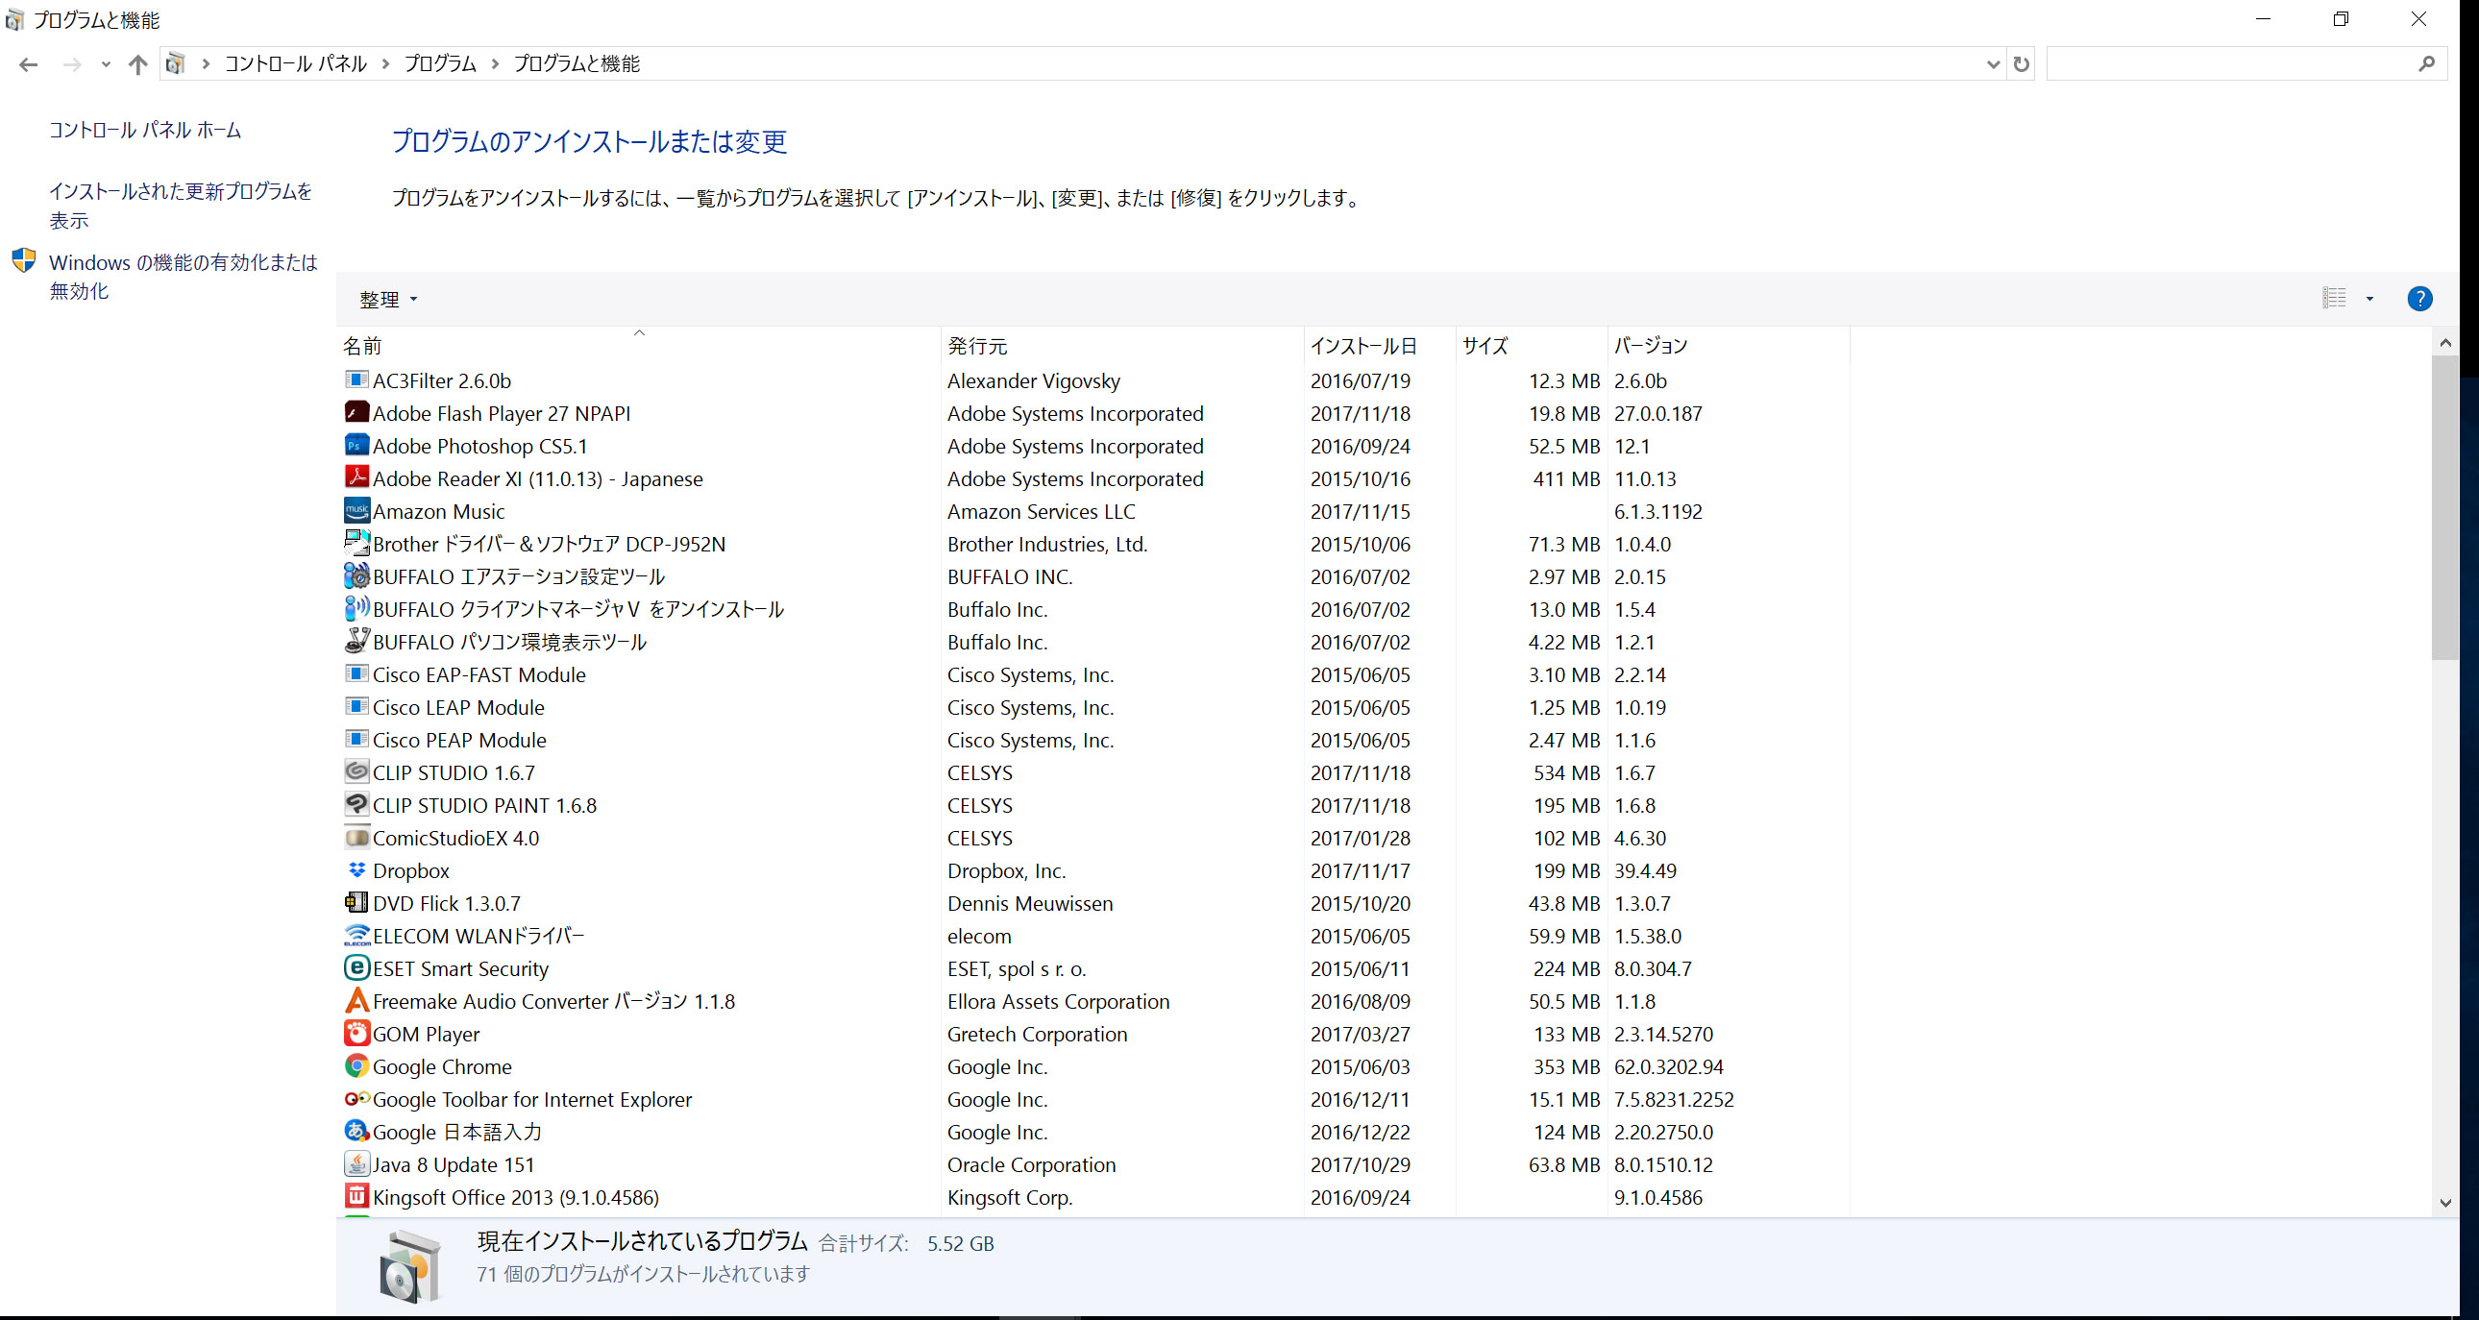Viewport: 2479px width, 1320px height.
Task: Open recent locations dropdown near back button
Action: [x=106, y=64]
